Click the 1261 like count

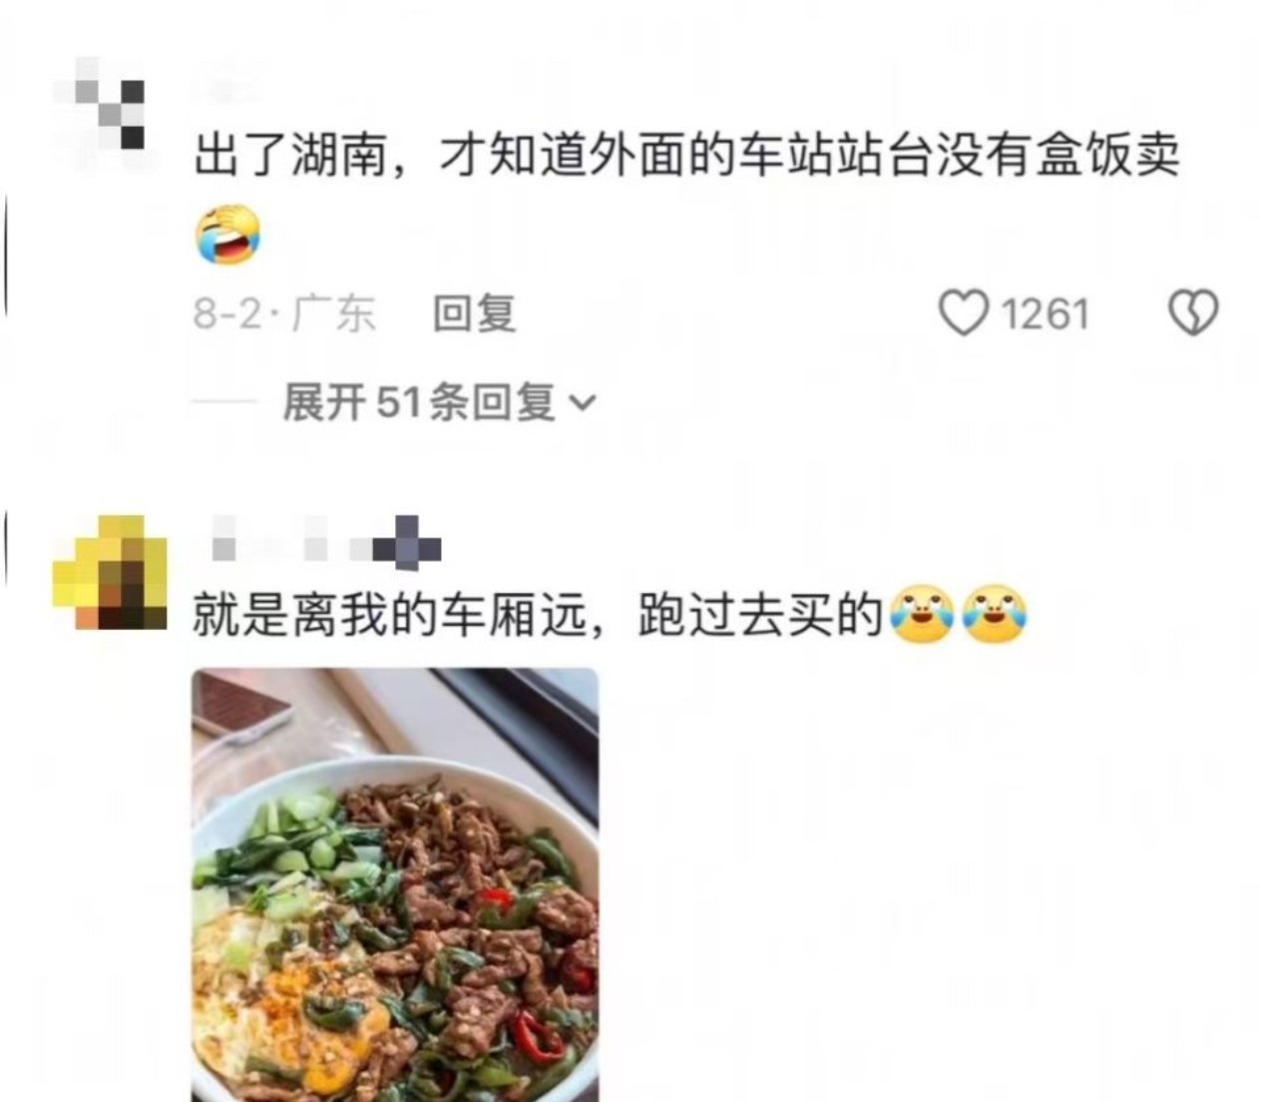tap(1045, 314)
